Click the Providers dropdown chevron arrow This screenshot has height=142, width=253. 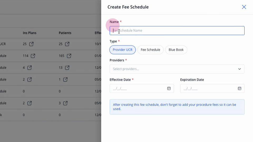click(240, 69)
